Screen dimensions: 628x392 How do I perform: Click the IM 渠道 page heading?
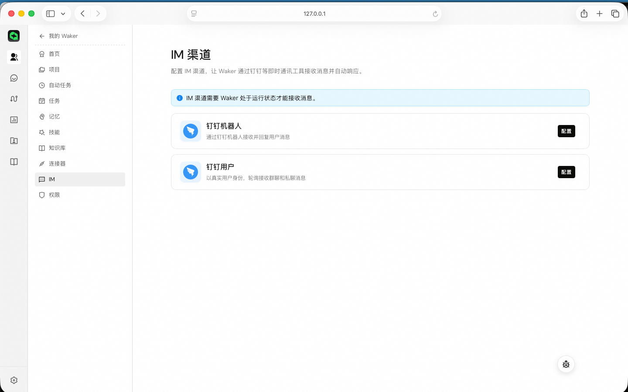click(191, 54)
